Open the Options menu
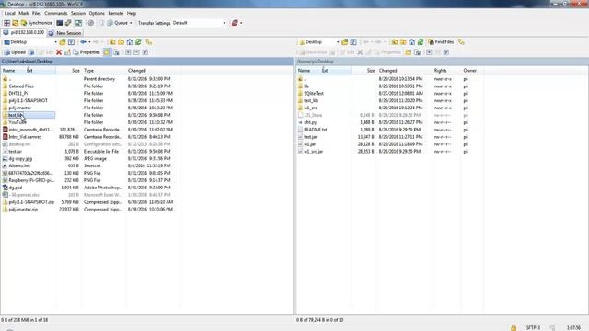This screenshot has width=589, height=331. pyautogui.click(x=97, y=13)
